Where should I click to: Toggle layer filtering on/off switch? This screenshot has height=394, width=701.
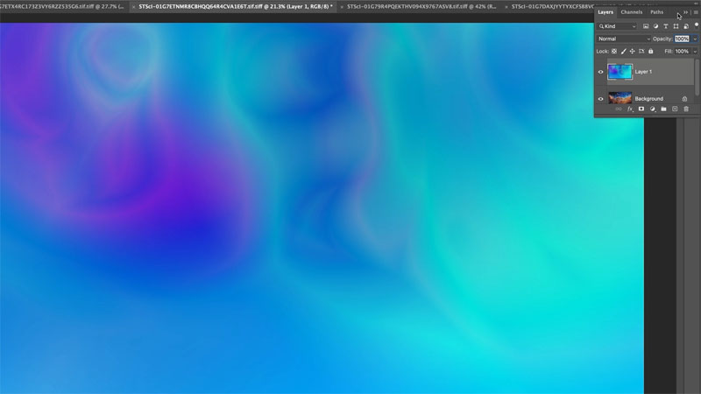click(x=696, y=25)
